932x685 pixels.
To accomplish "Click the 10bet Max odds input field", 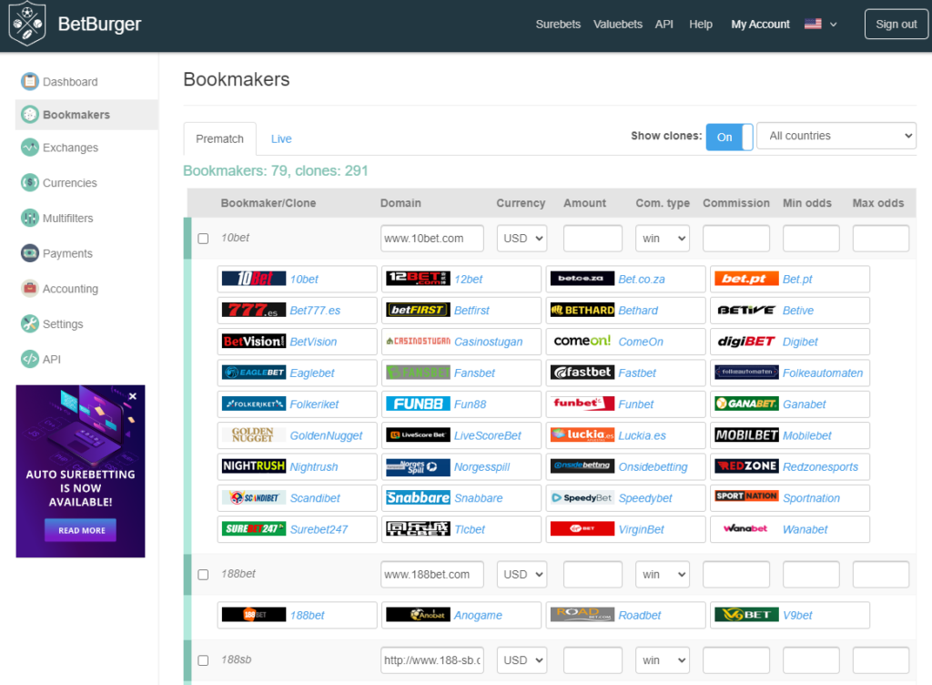I will pyautogui.click(x=881, y=239).
